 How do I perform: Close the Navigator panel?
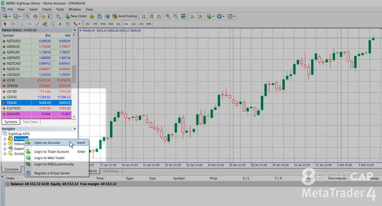click(x=75, y=128)
